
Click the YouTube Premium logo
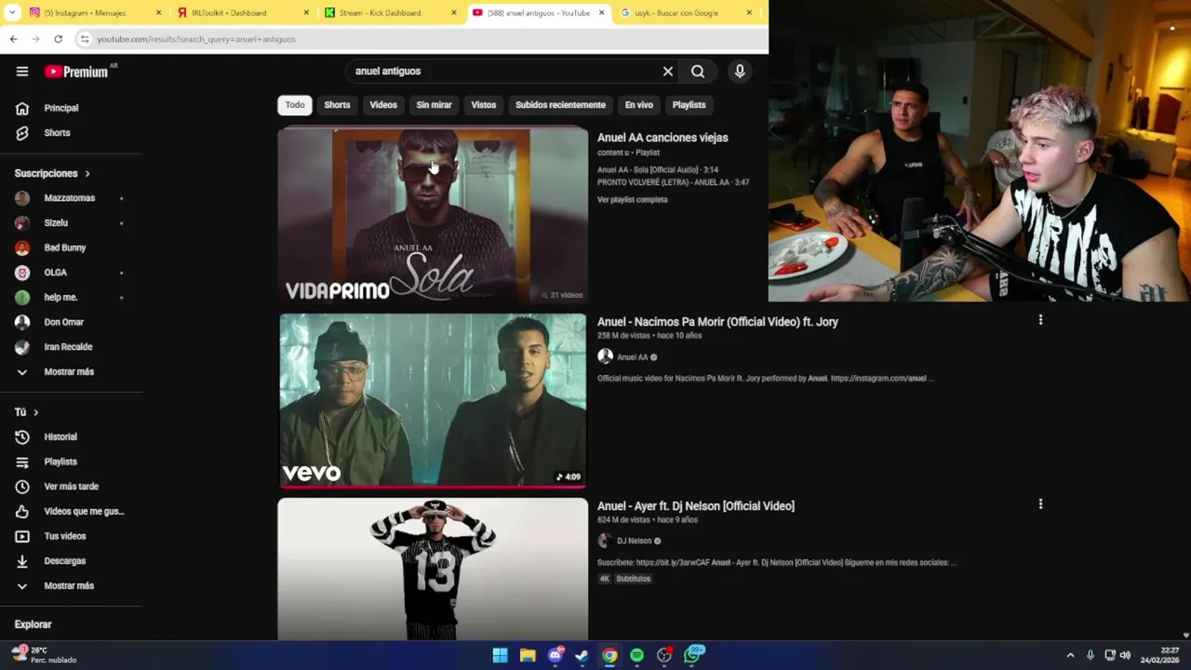pos(76,72)
